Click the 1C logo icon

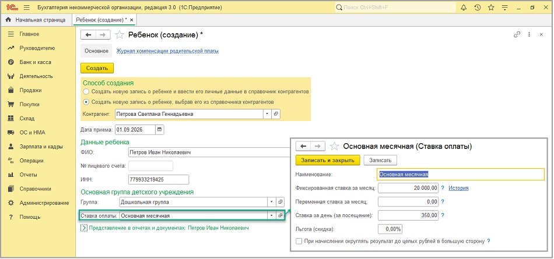(12, 8)
